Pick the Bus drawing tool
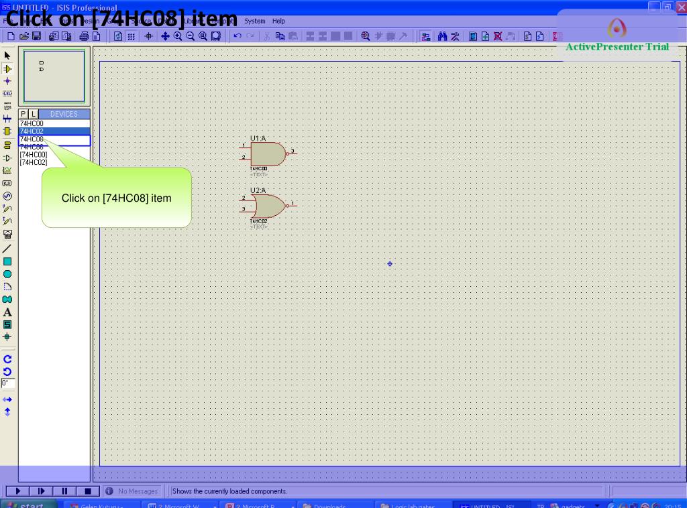 pos(7,119)
